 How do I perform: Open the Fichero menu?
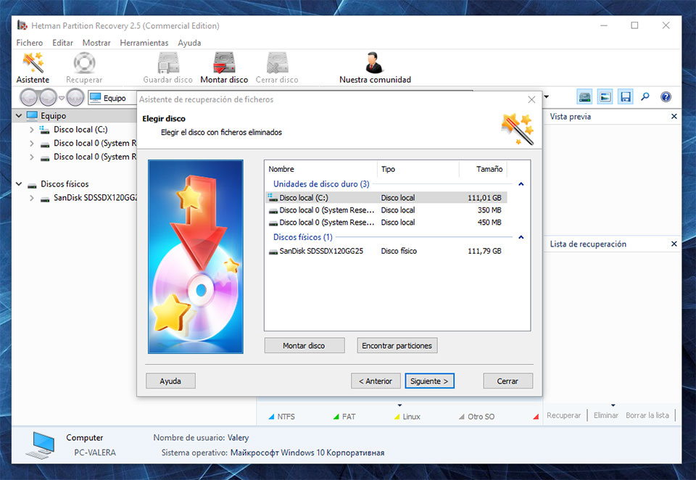pyautogui.click(x=30, y=43)
